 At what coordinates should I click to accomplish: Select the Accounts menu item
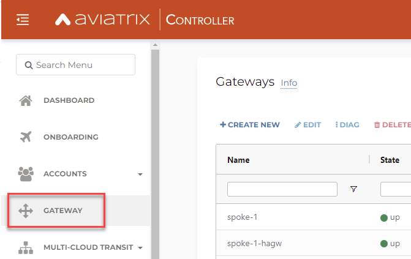65,174
